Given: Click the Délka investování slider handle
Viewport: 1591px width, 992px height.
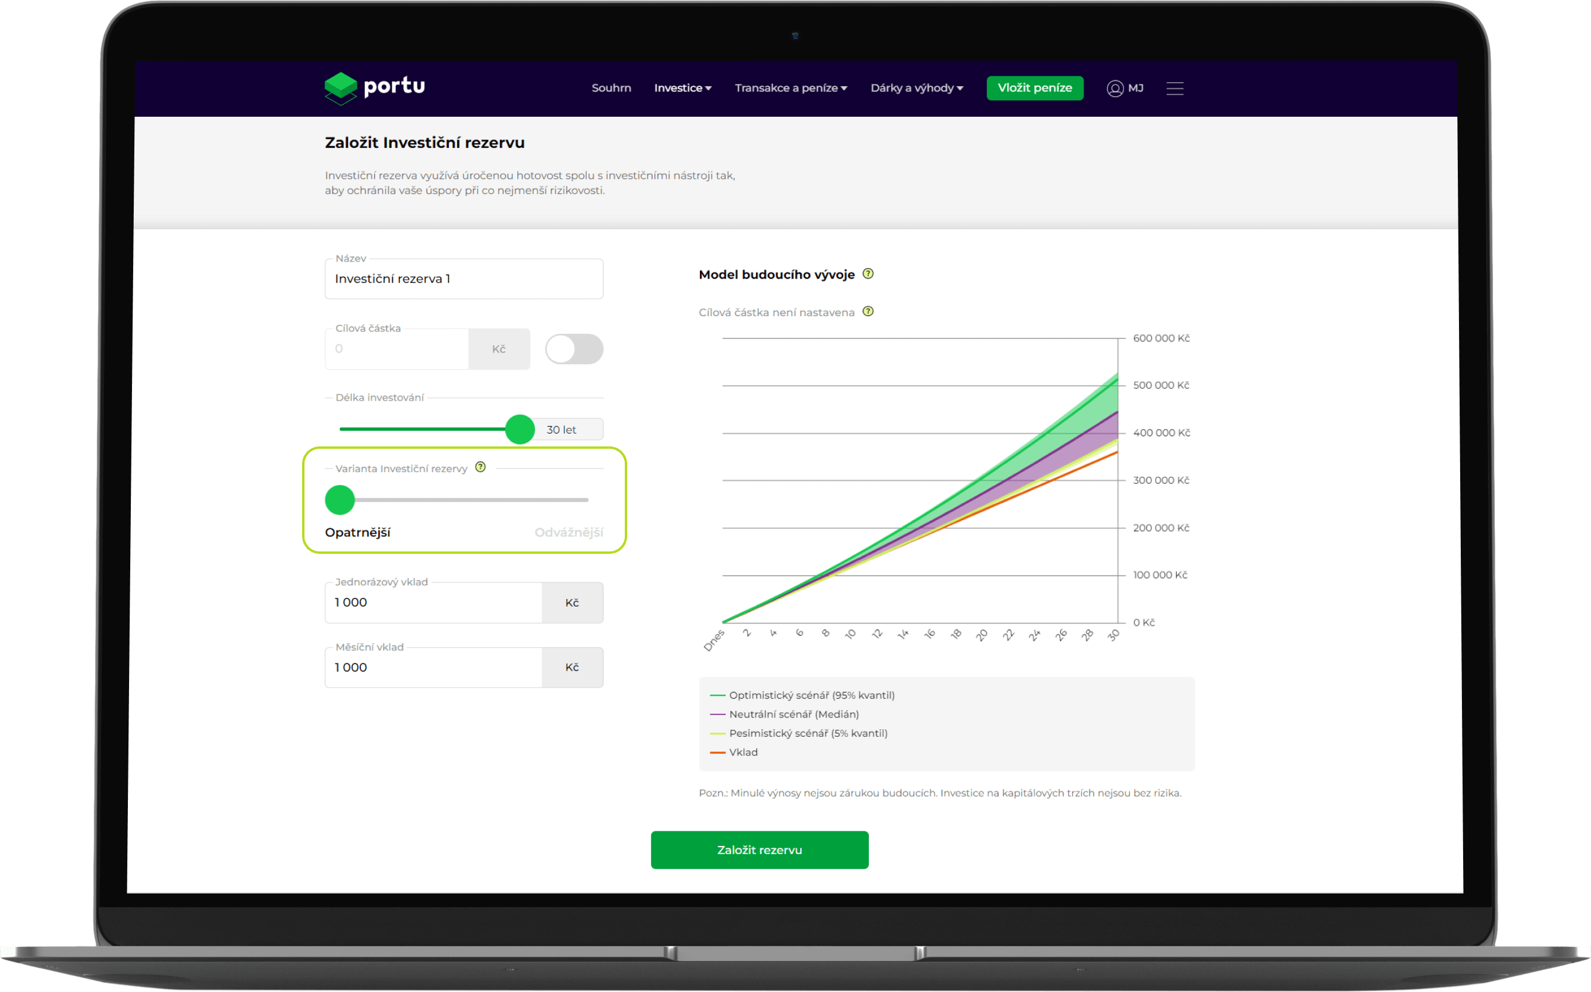Looking at the screenshot, I should [x=520, y=429].
